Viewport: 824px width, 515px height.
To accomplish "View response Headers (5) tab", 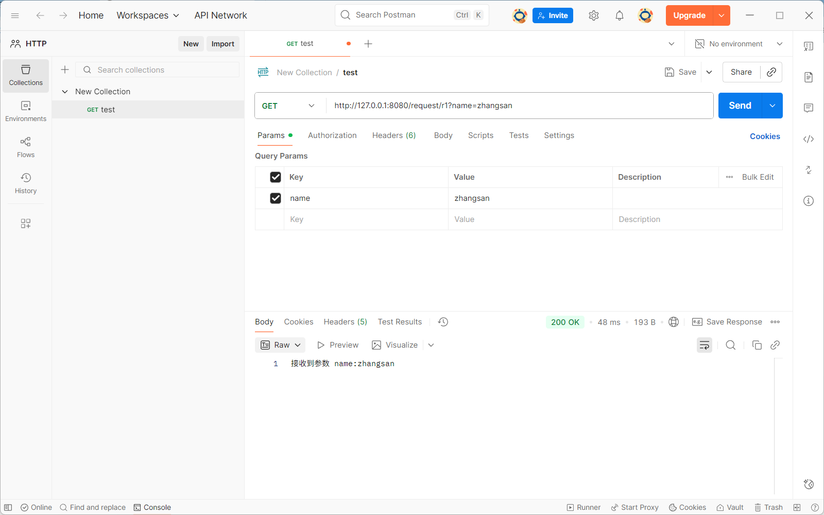I will 345,322.
